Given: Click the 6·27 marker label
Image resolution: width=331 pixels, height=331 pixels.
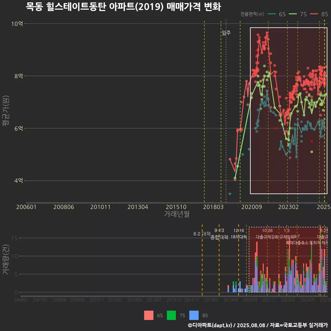Looking at the screenshot, I should click(324, 231).
